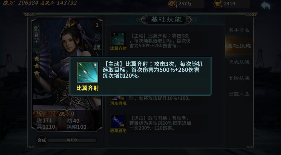Image resolution: width=281 pixels, height=155 pixels.
Task: Switch to the 基础技能 tab
Action: (239, 46)
